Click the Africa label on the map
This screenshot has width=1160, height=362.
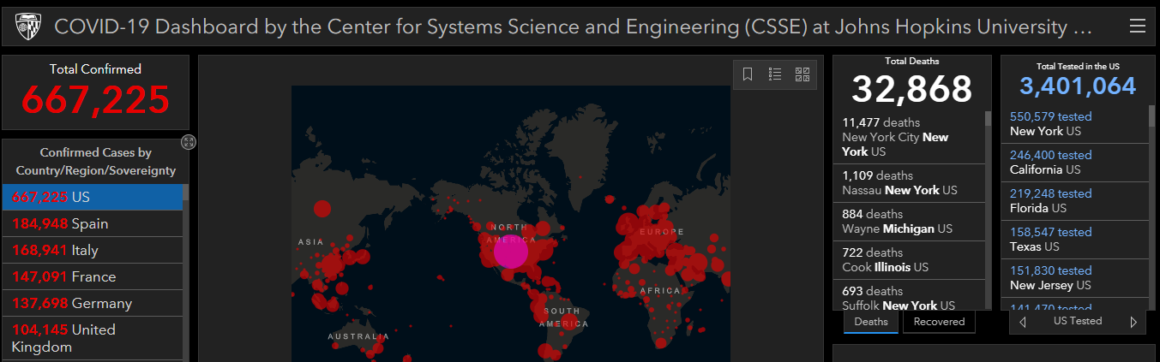click(660, 291)
